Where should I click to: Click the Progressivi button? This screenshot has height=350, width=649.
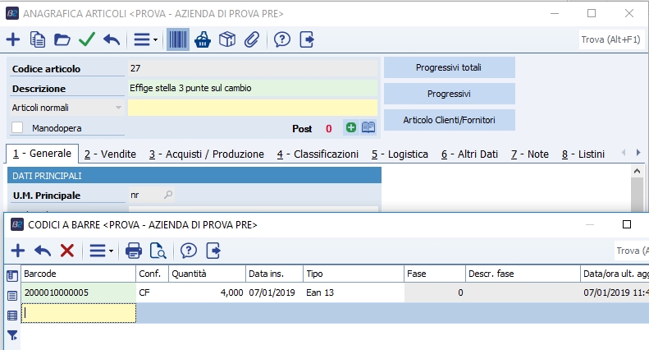(449, 94)
